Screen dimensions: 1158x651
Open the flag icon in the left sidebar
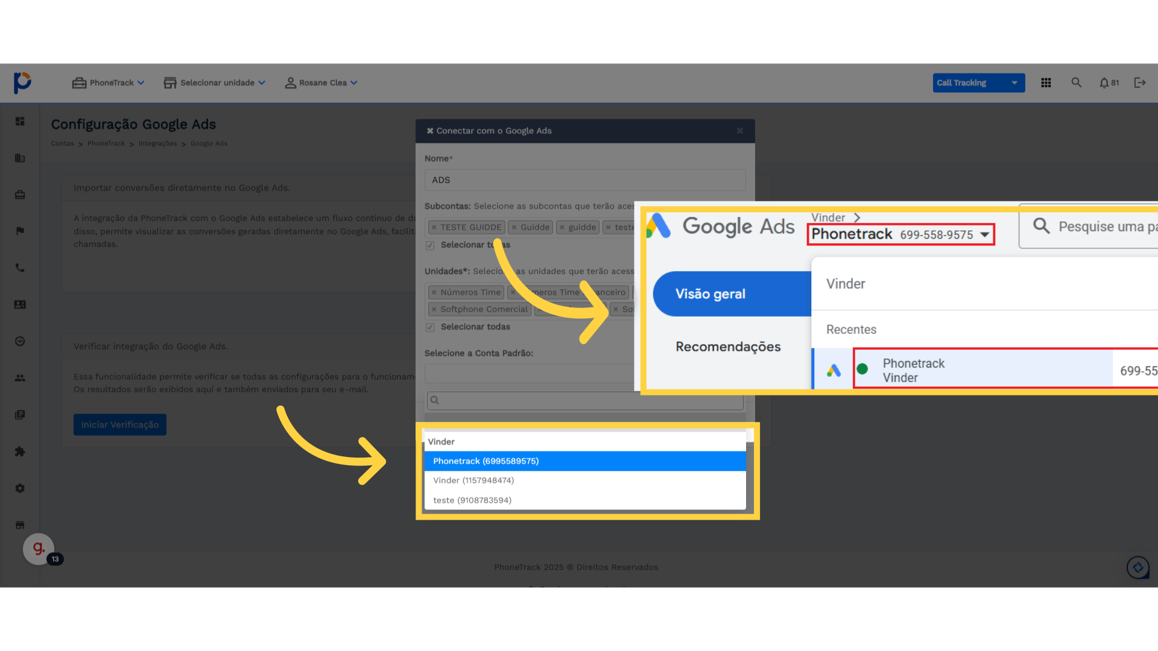20,231
